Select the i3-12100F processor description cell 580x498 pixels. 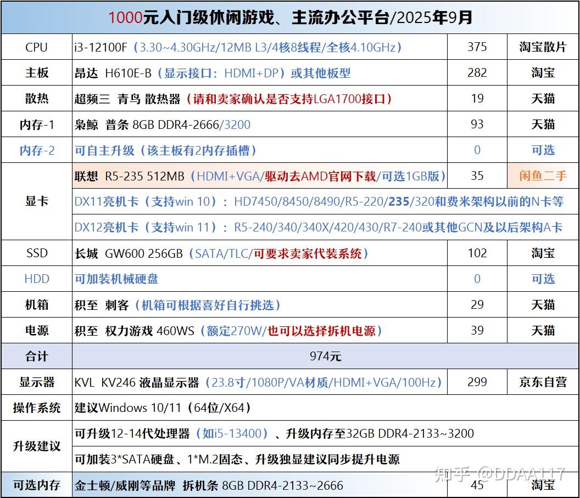(x=260, y=47)
